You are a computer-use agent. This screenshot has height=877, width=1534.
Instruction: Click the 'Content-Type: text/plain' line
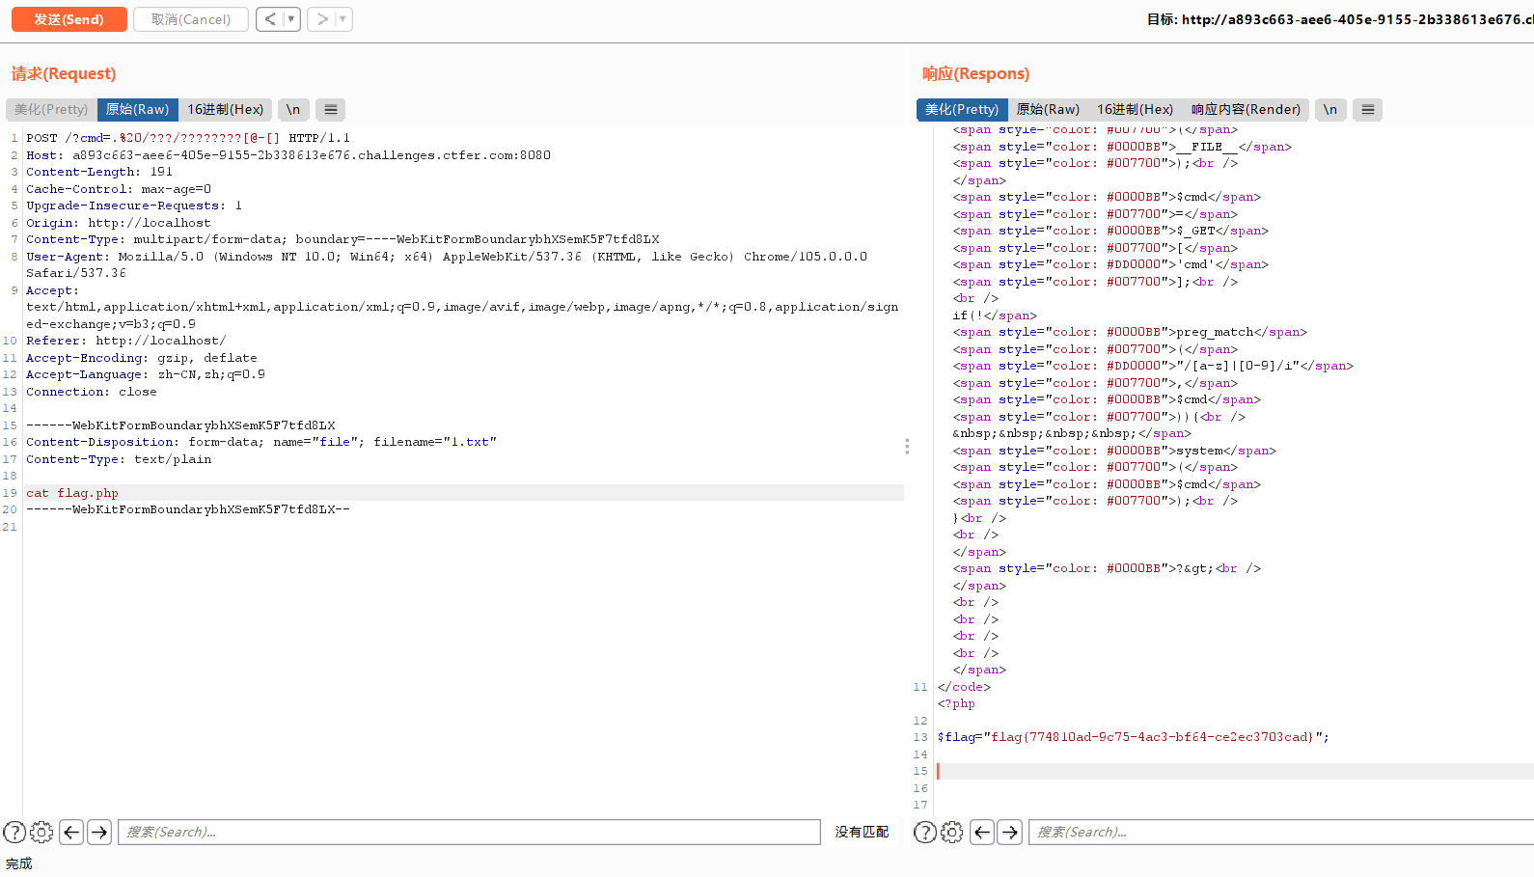[119, 459]
